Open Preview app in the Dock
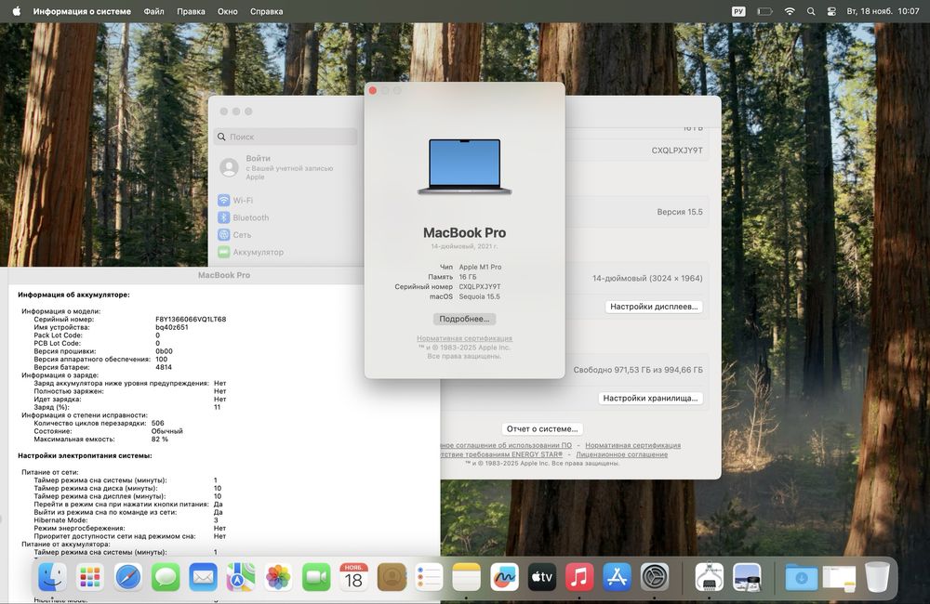The width and height of the screenshot is (930, 604). pyautogui.click(x=747, y=577)
